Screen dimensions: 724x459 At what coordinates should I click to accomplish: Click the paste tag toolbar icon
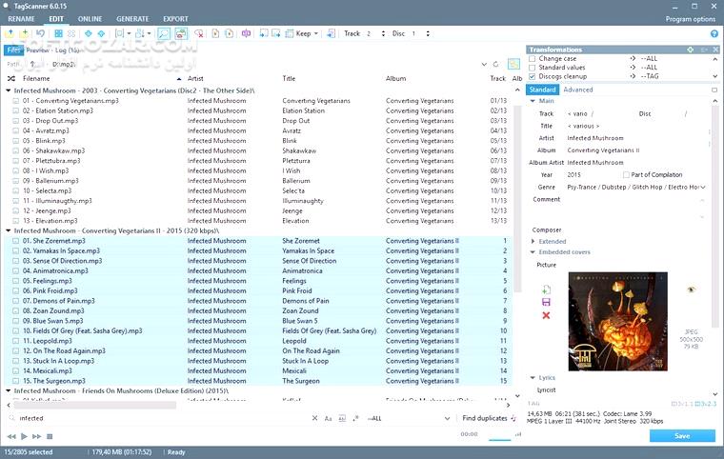[276, 33]
